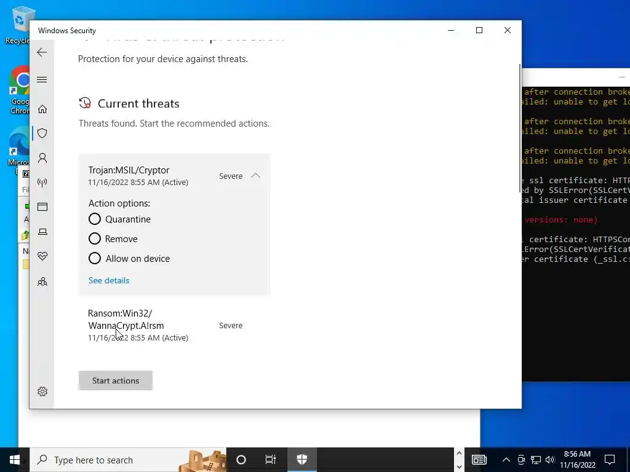This screenshot has height=472, width=630.
Task: Open Device security laptop icon
Action: click(x=42, y=232)
